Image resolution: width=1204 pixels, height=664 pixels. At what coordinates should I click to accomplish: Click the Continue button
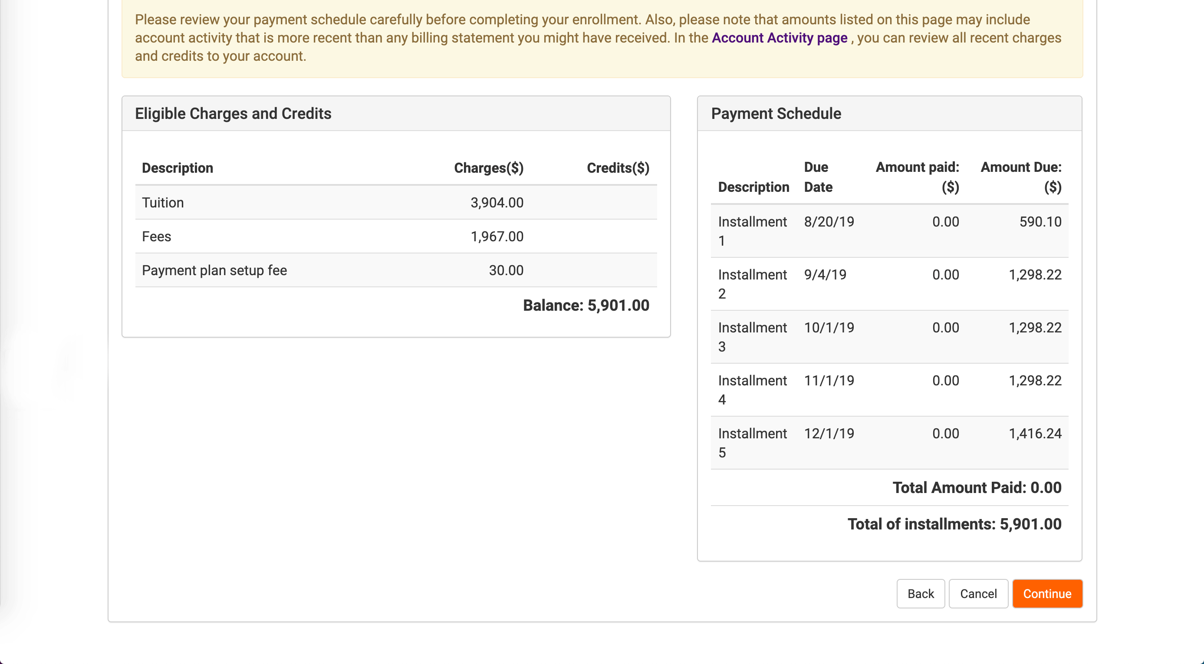[1047, 593]
